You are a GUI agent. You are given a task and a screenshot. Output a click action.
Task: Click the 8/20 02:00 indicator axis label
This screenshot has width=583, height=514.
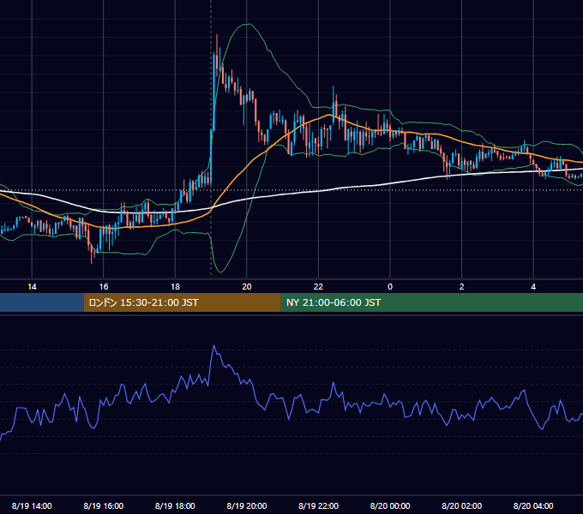coord(462,505)
